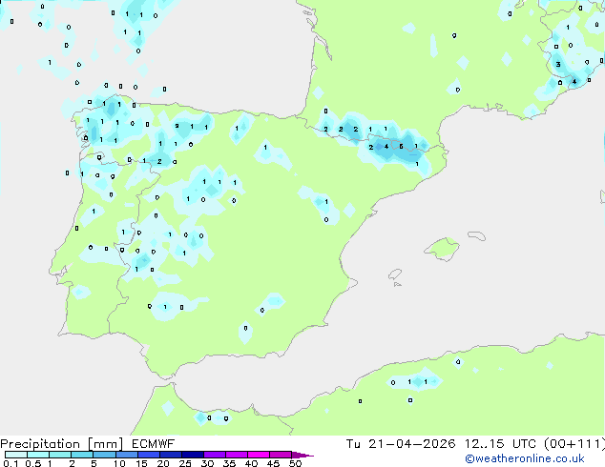Click Mallorca island on the map
Image resolution: width=605 pixels, height=467 pixels.
pos(442,249)
